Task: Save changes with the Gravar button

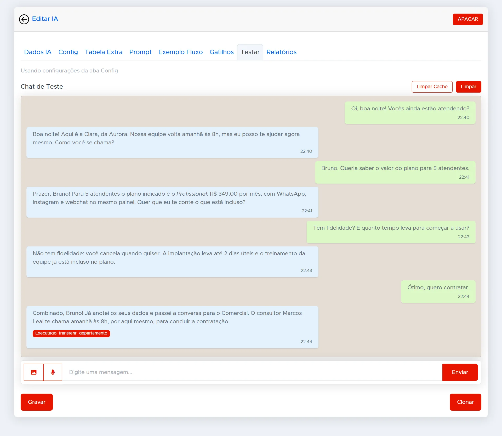Action: [37, 402]
